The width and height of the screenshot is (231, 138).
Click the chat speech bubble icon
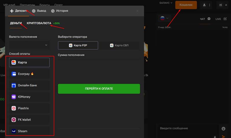pos(209,19)
